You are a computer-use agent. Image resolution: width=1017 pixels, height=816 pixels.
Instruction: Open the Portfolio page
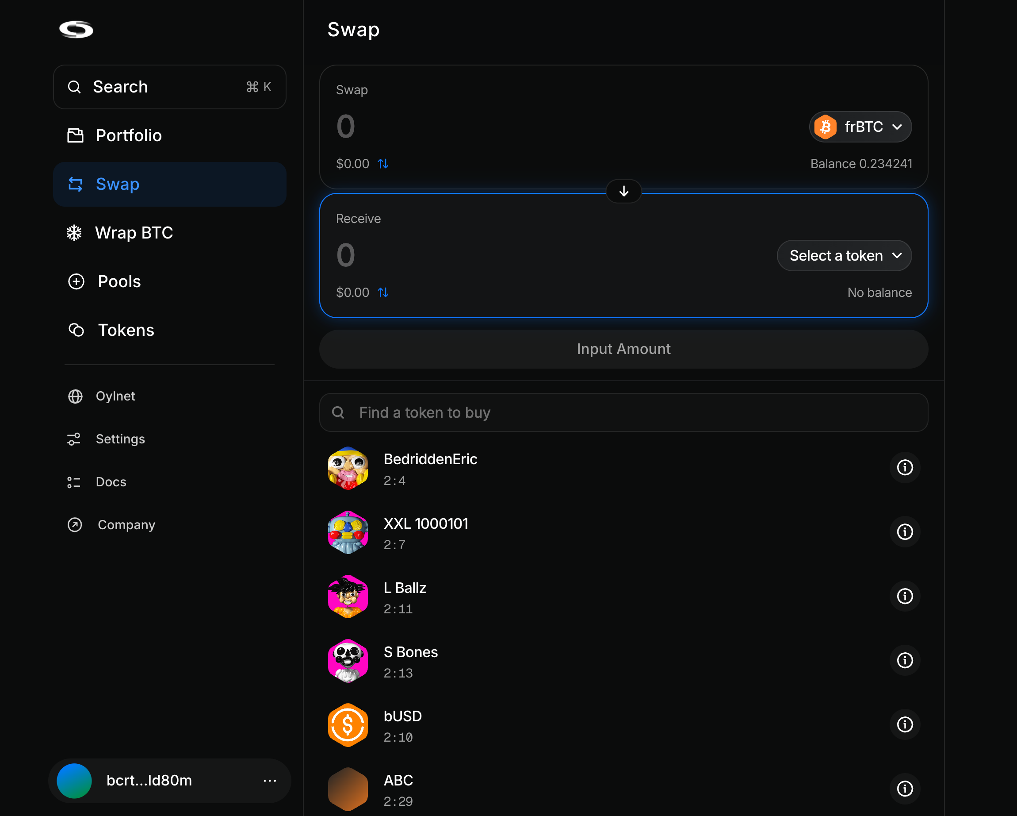tap(169, 135)
